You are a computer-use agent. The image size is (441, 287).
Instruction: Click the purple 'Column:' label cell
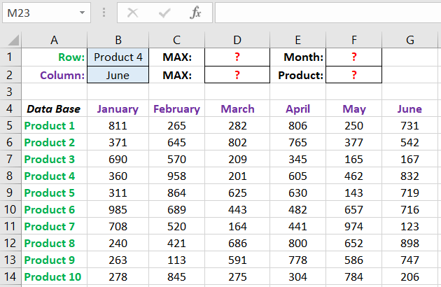tap(55, 75)
